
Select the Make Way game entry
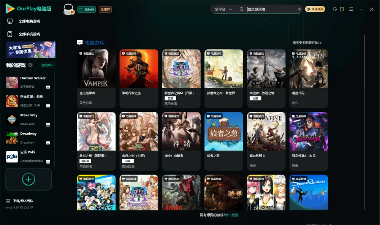[x=28, y=119]
